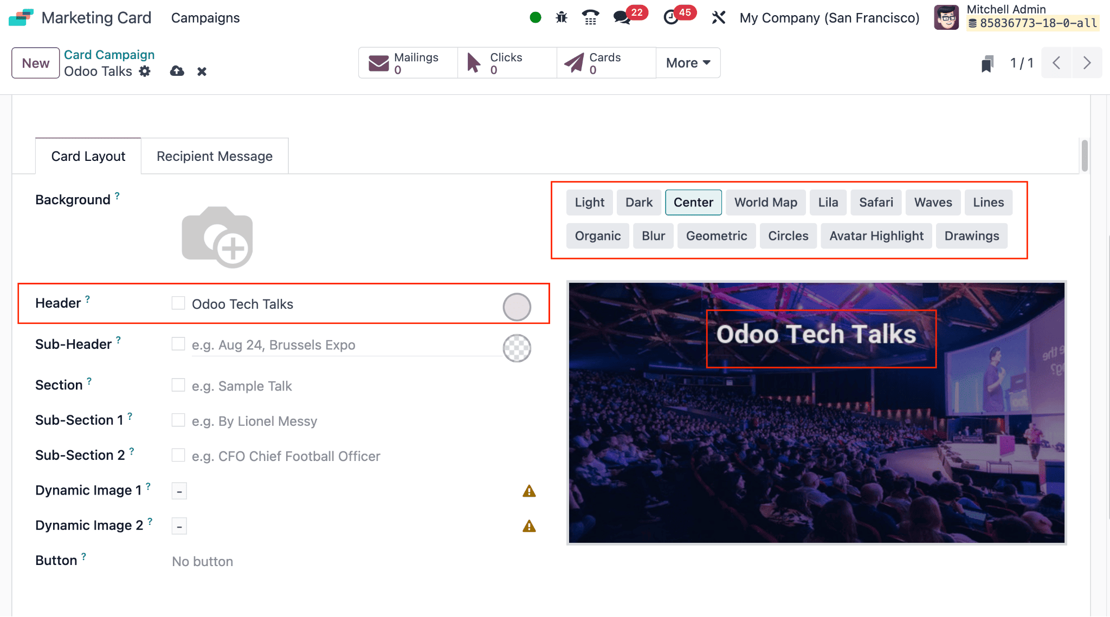Screen dimensions: 1110x617
Task: Click the New record button
Action: pyautogui.click(x=36, y=63)
